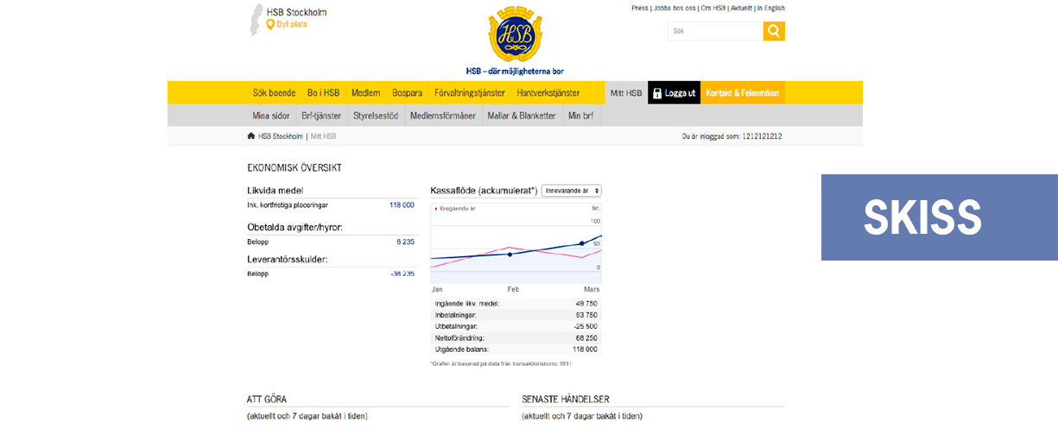Click Kontakt & Felanmälan button
This screenshot has width=1058, height=434.
[x=742, y=93]
